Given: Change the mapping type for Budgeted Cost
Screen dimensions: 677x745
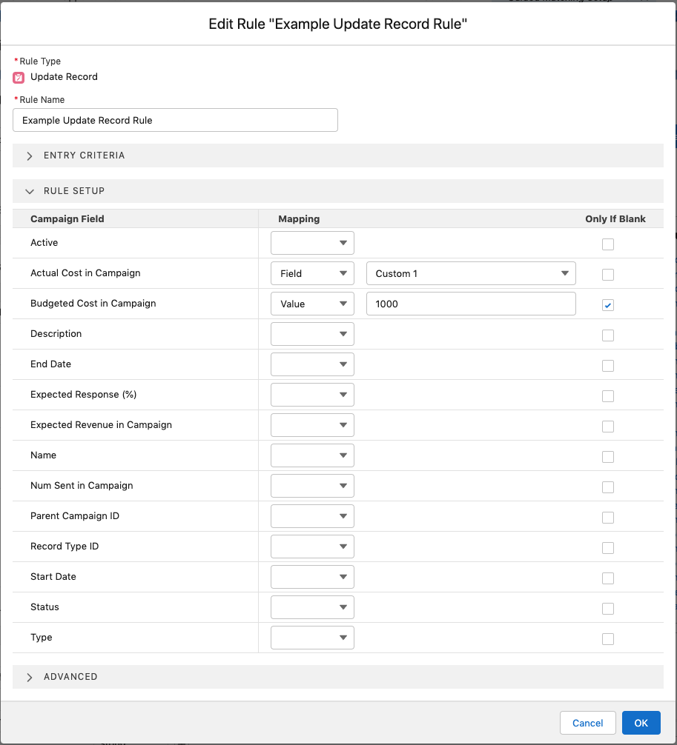Looking at the screenshot, I should pyautogui.click(x=312, y=303).
